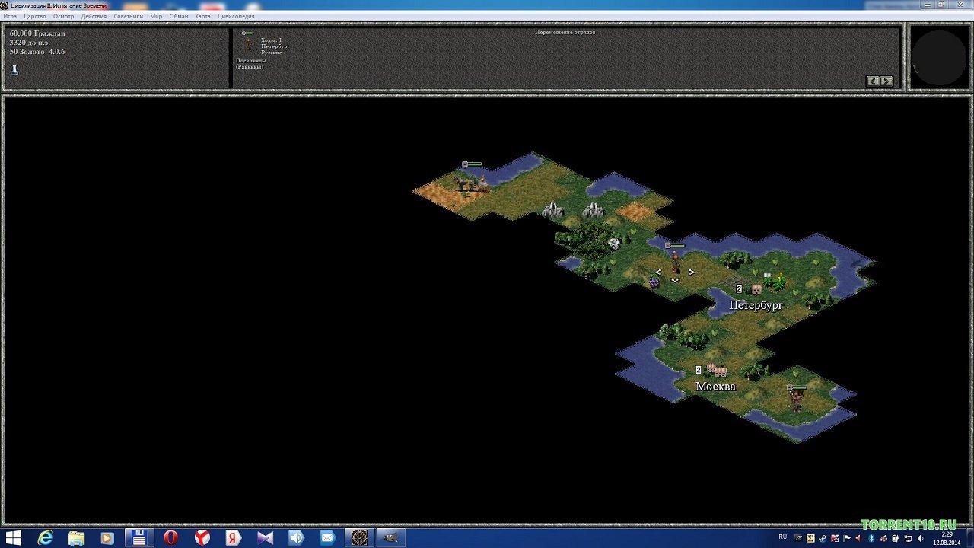Screen dimensions: 974x548
Task: Open the Цивилопедия menu
Action: coord(236,16)
